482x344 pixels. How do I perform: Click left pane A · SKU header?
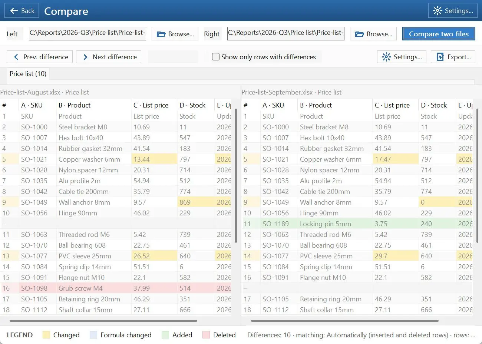point(37,105)
